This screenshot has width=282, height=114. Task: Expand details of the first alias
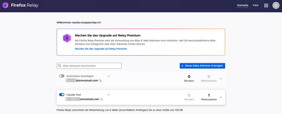click(221, 79)
